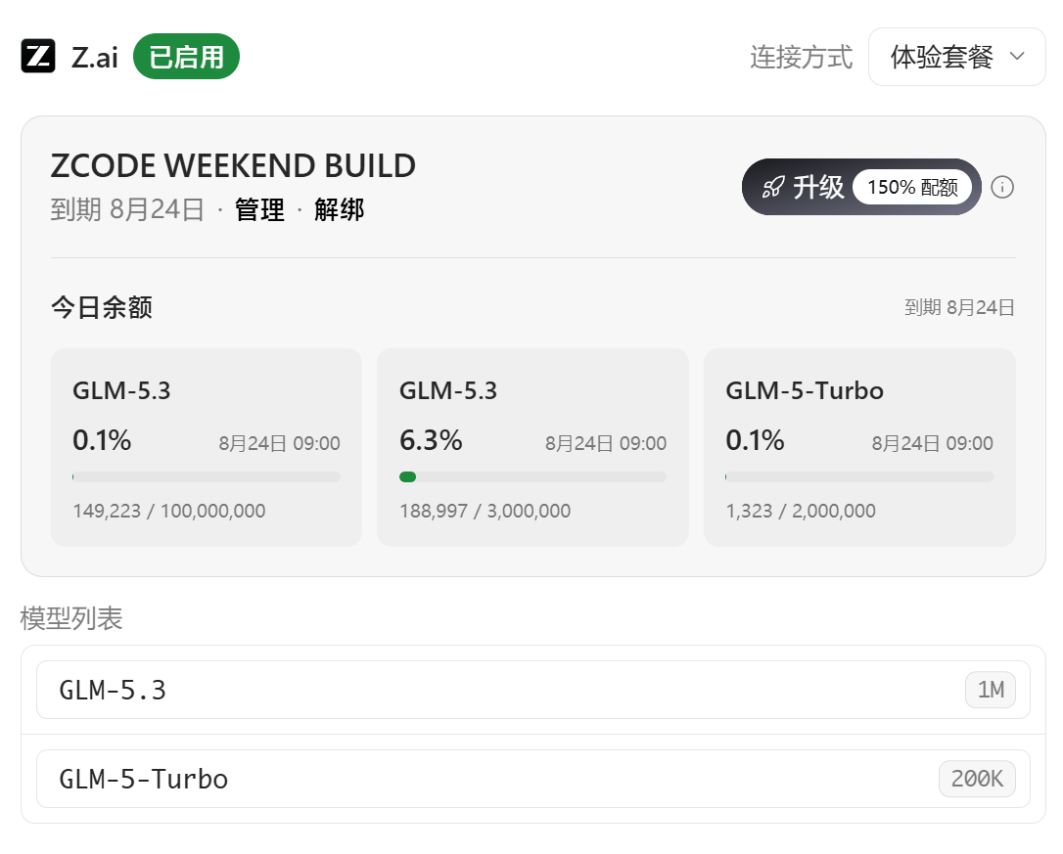
Task: Click the GLM-5-Turbo usage progress bar
Action: pyautogui.click(x=859, y=477)
